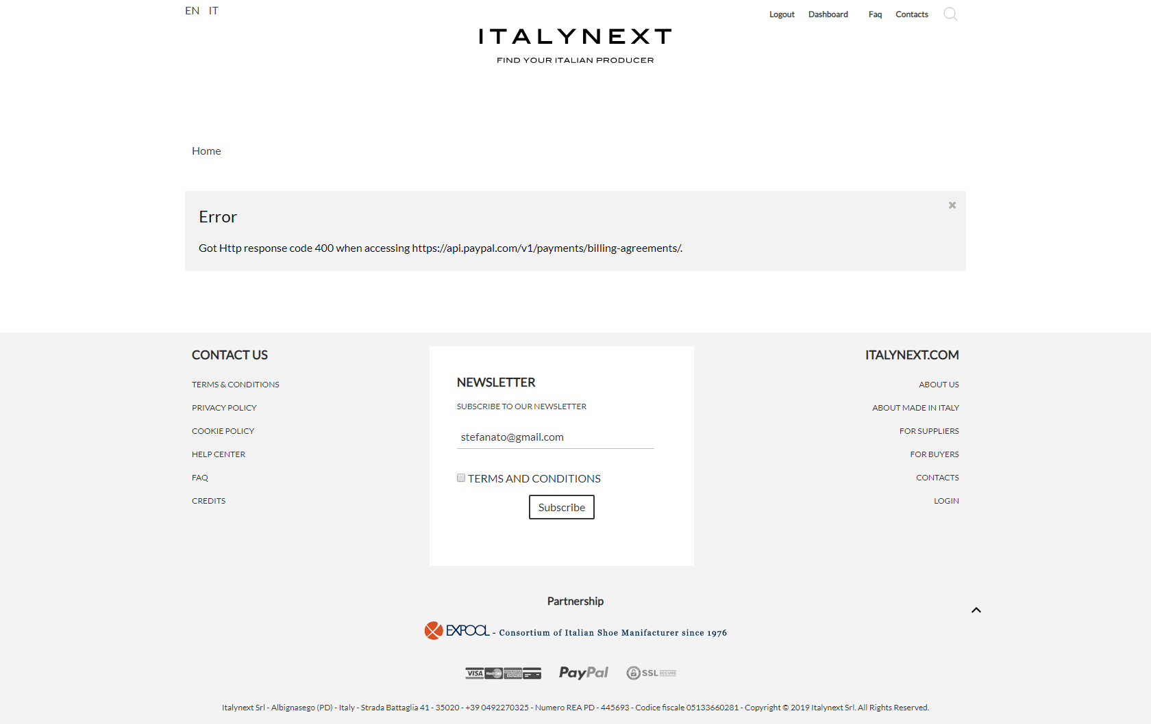Click the Logout link

click(x=782, y=14)
